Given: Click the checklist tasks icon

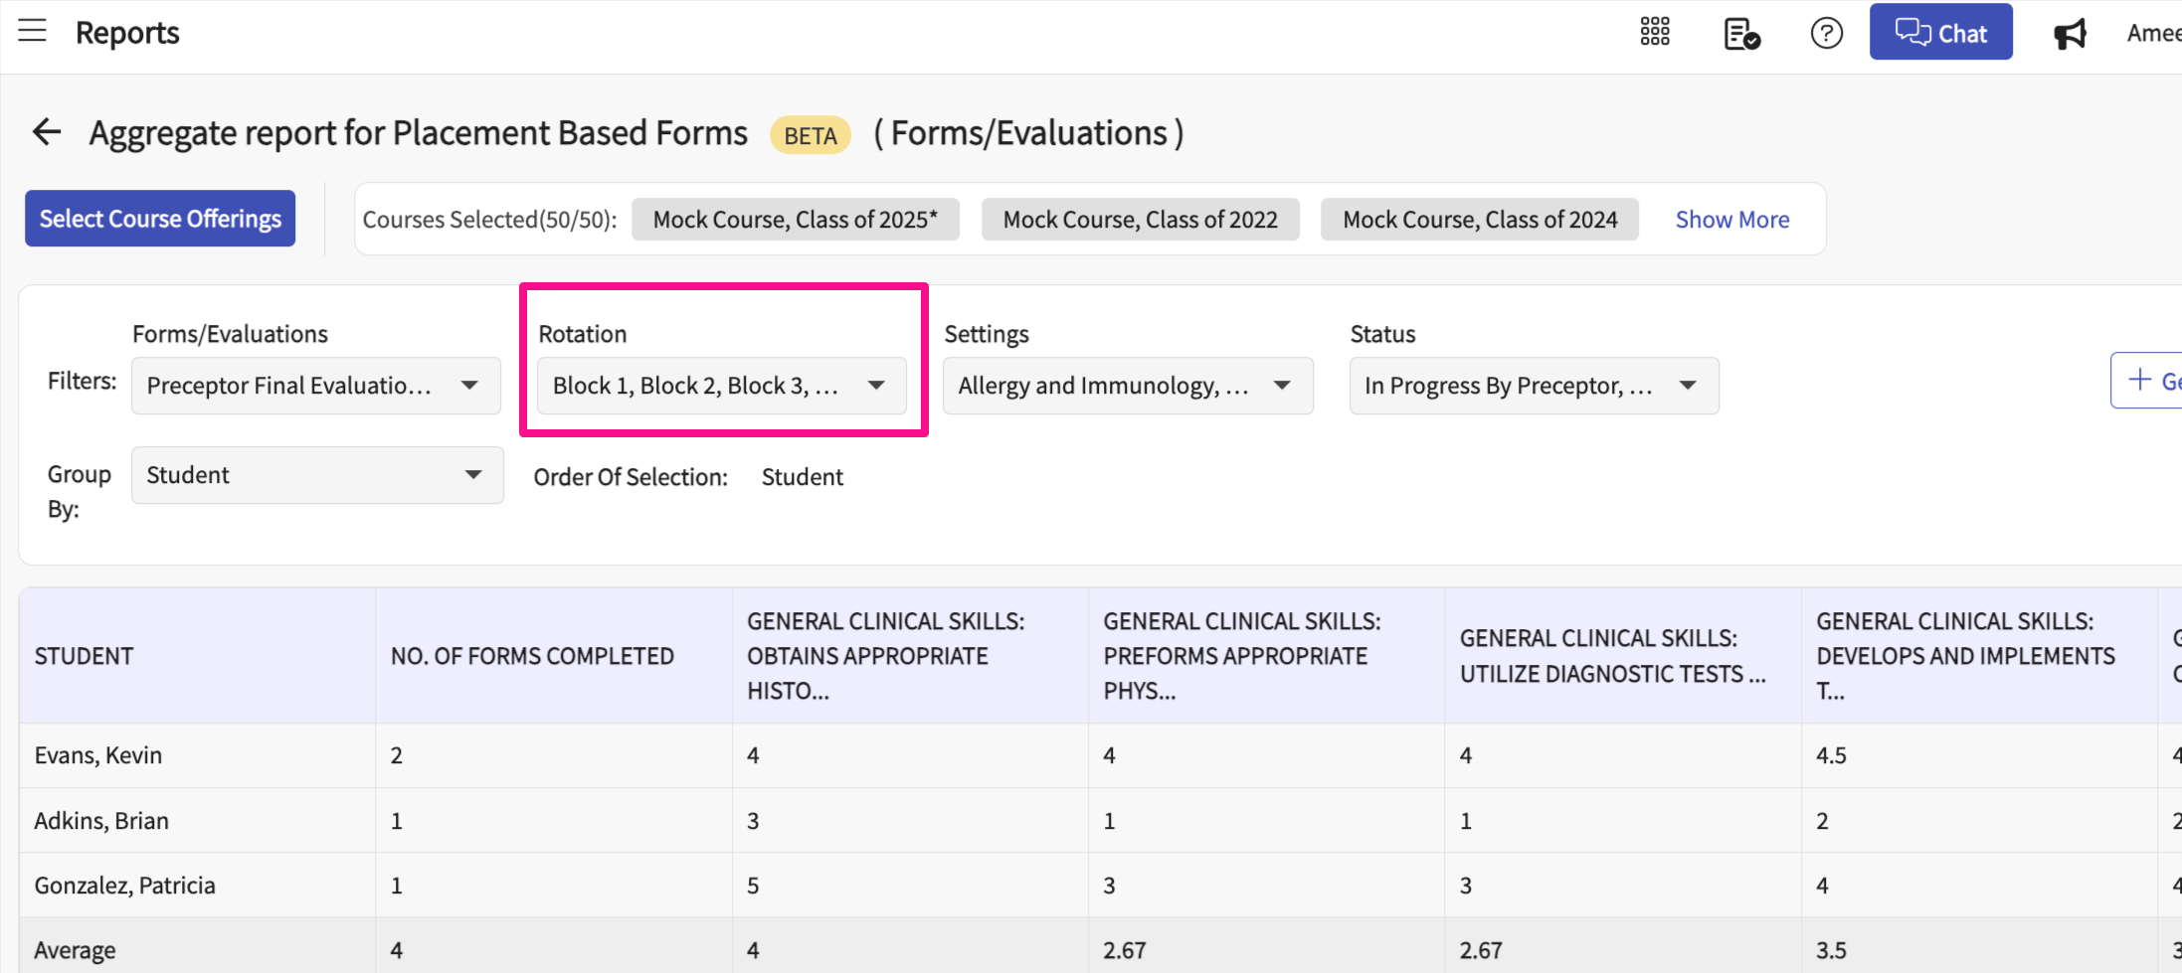Looking at the screenshot, I should 1740,34.
